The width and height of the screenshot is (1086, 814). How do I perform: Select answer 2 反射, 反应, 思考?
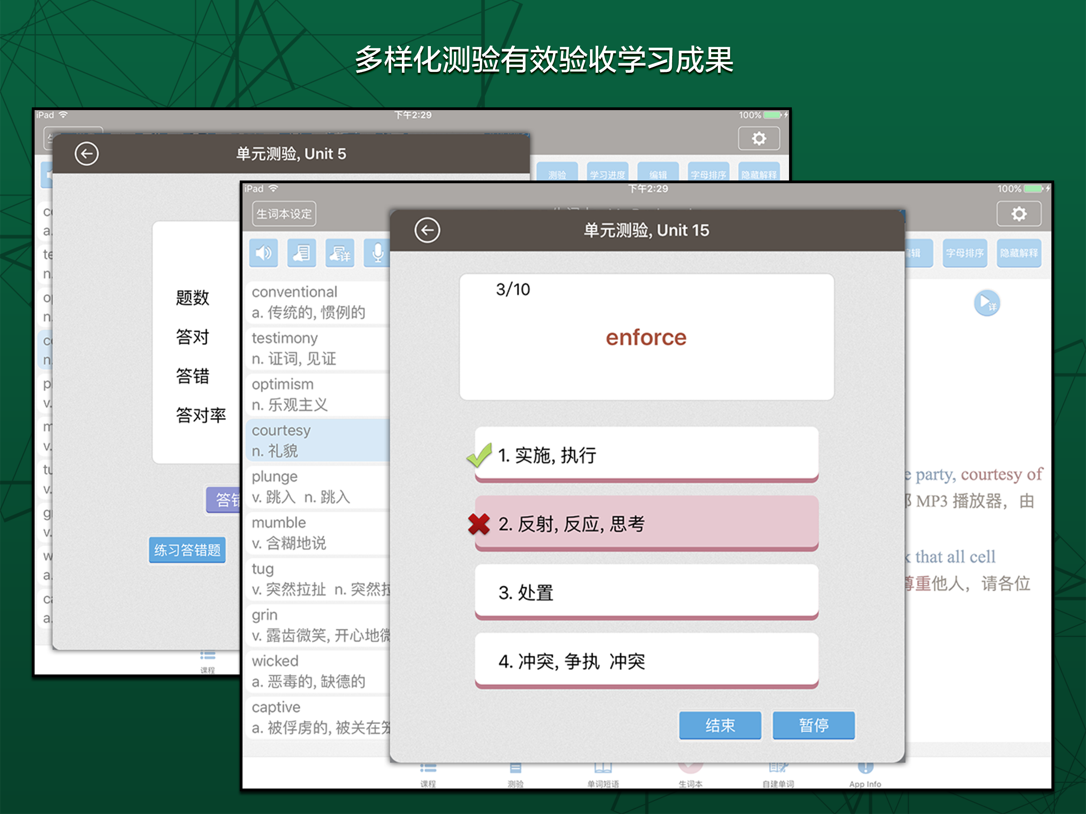[646, 524]
